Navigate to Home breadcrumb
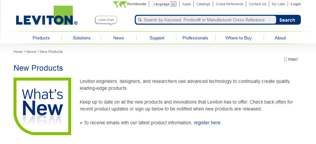Screen dimensions: 316x144 (x=18, y=52)
